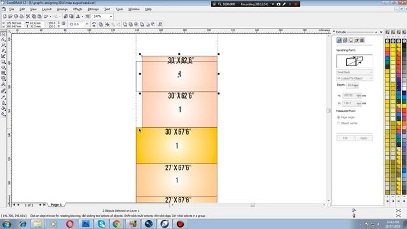This screenshot has height=229, width=407.
Task: Click the Copy icon in the toolbar
Action: click(x=34, y=17)
